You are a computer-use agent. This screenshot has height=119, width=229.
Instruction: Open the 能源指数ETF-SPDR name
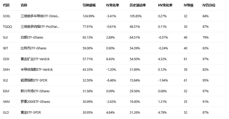tap(34, 80)
